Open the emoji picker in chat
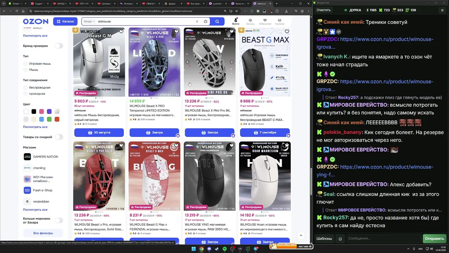 (340, 239)
